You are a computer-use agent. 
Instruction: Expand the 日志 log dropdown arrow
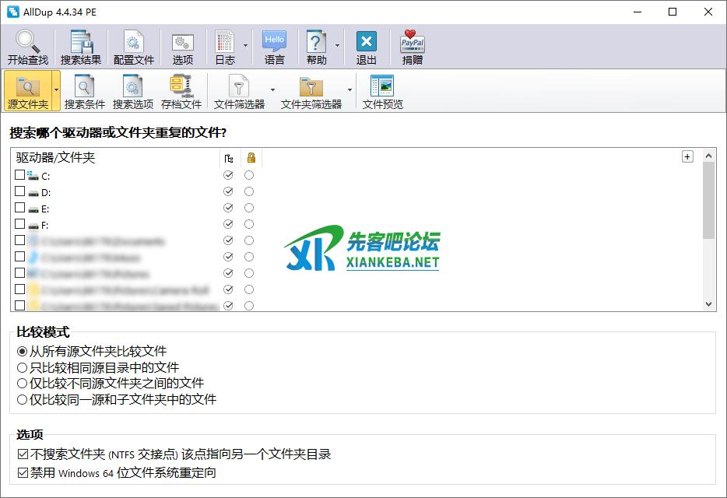point(245,46)
